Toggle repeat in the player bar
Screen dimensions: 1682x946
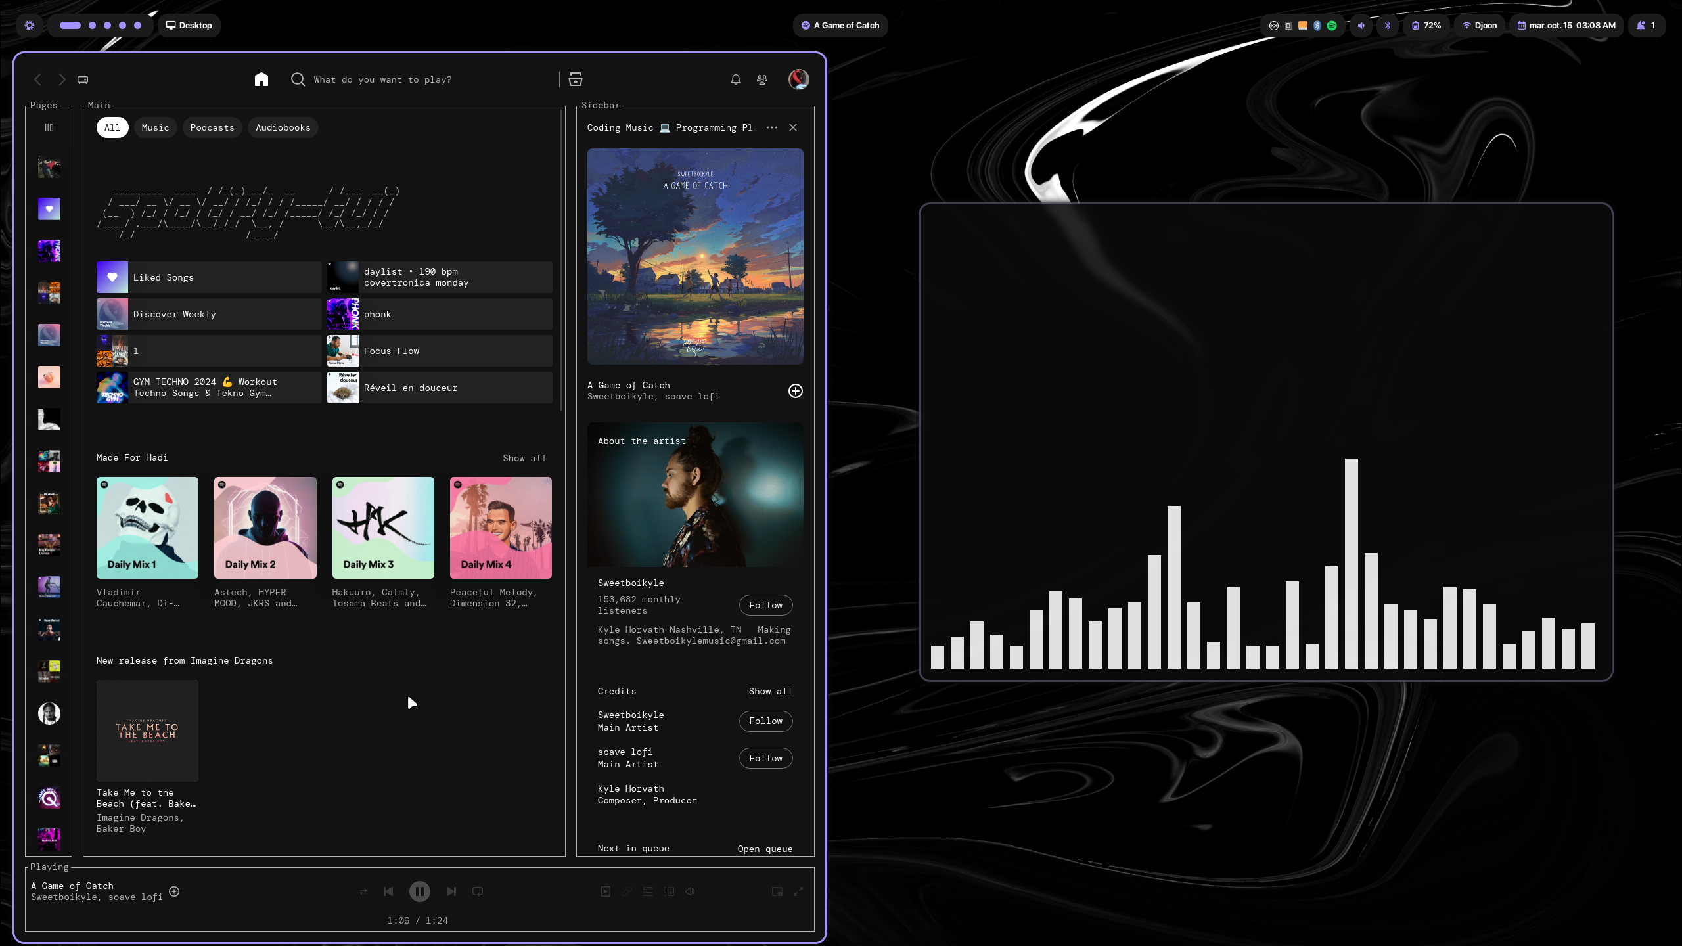click(x=478, y=891)
